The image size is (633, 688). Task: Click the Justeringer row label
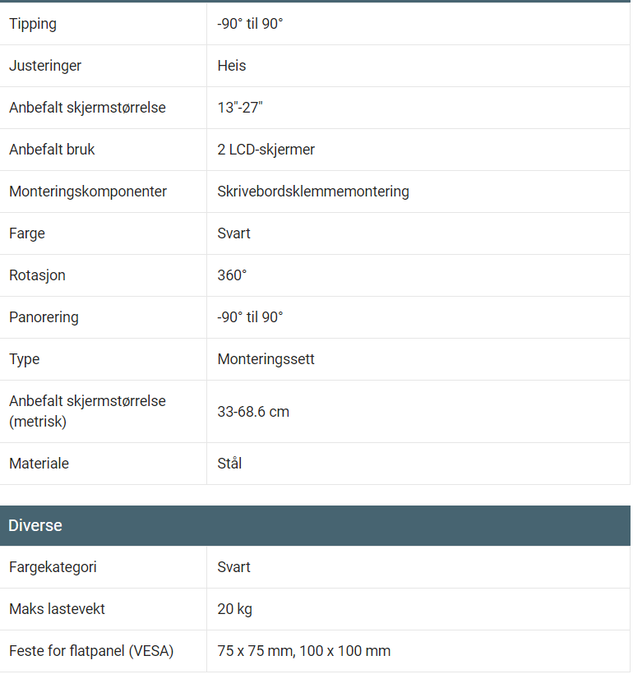point(45,66)
